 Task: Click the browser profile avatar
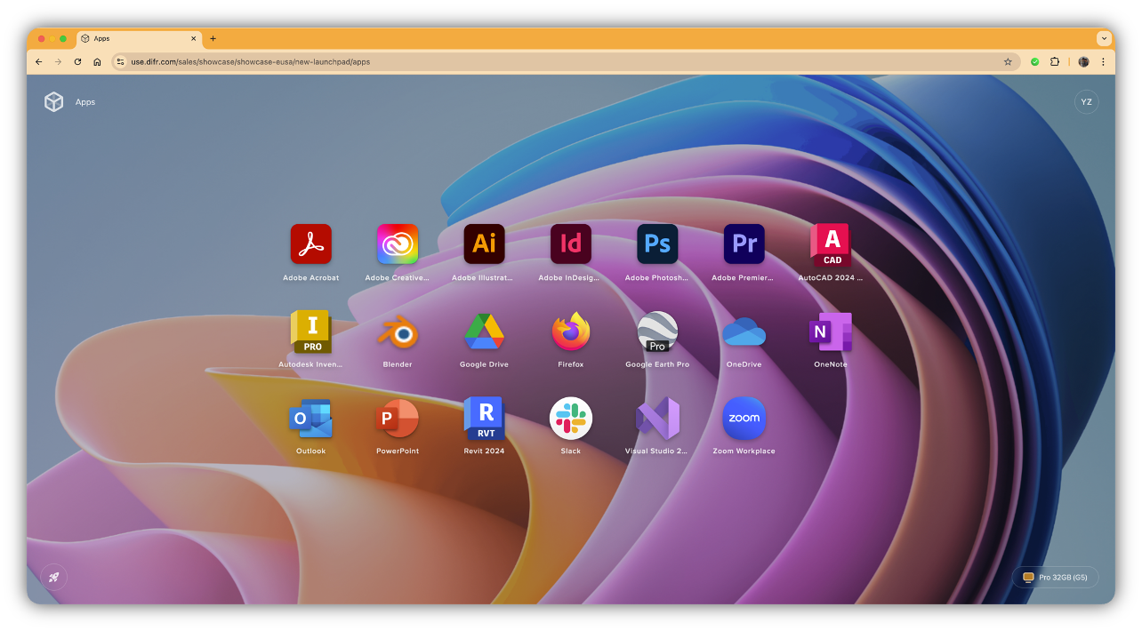pyautogui.click(x=1083, y=62)
